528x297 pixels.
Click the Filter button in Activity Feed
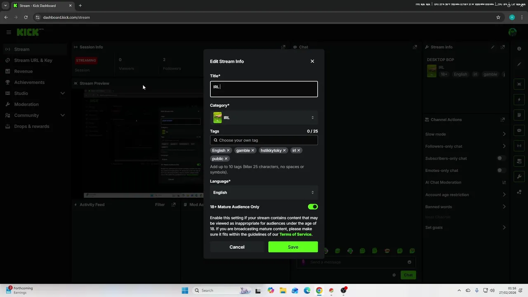coord(160,205)
